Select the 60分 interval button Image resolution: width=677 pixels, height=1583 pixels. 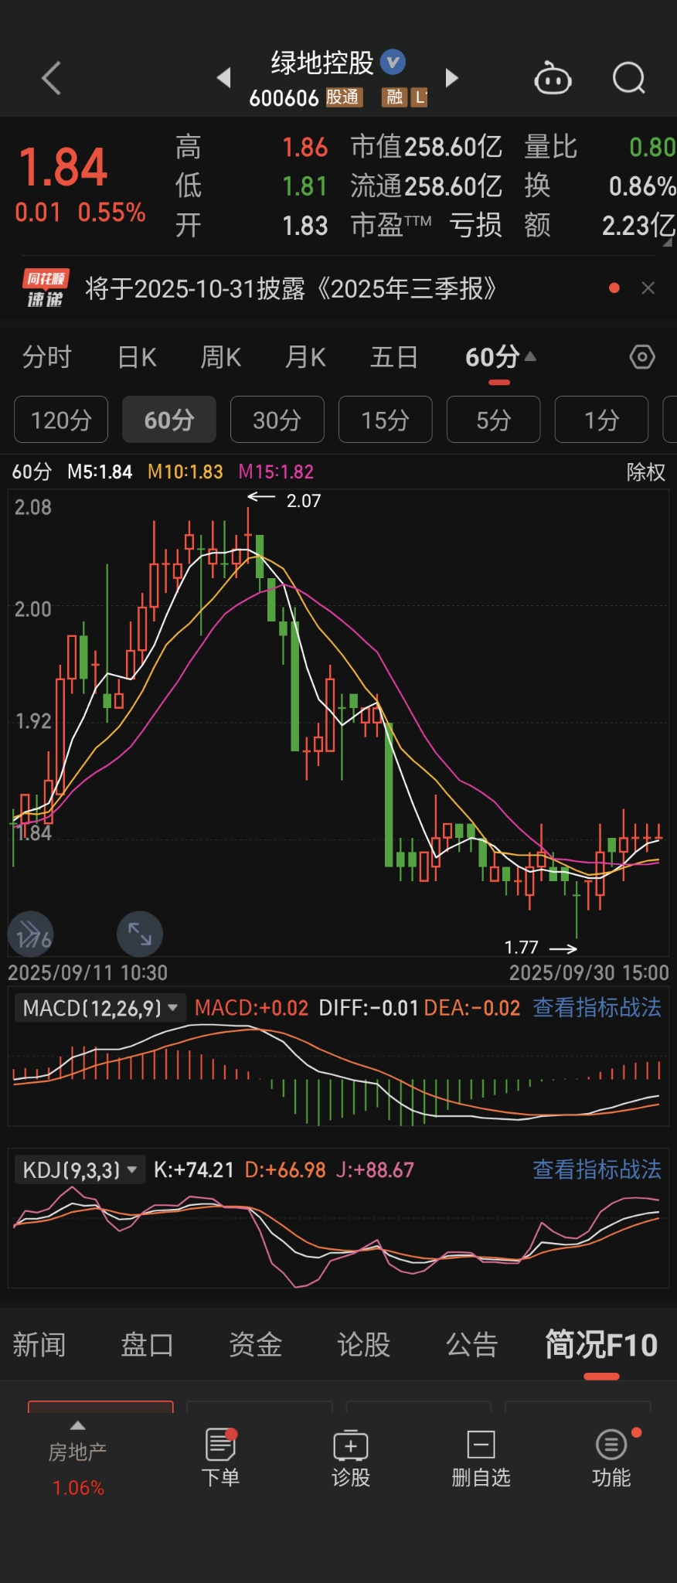tap(169, 420)
